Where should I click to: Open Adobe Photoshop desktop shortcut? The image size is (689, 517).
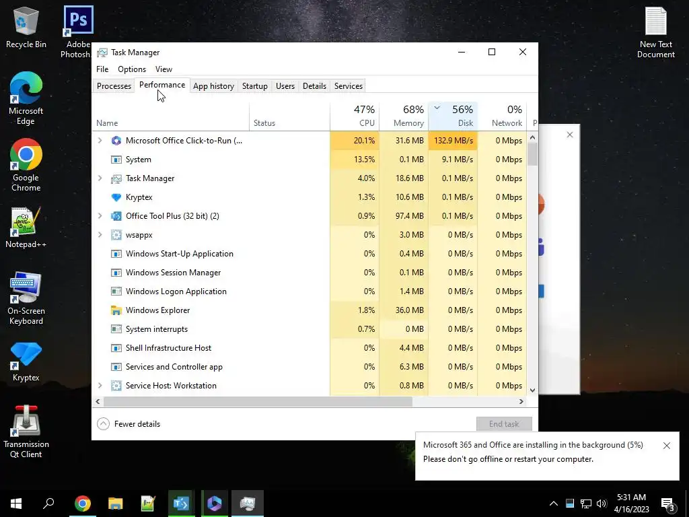click(x=78, y=32)
